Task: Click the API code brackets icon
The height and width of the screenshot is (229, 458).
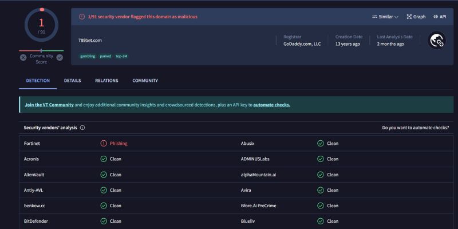Action: pyautogui.click(x=436, y=17)
